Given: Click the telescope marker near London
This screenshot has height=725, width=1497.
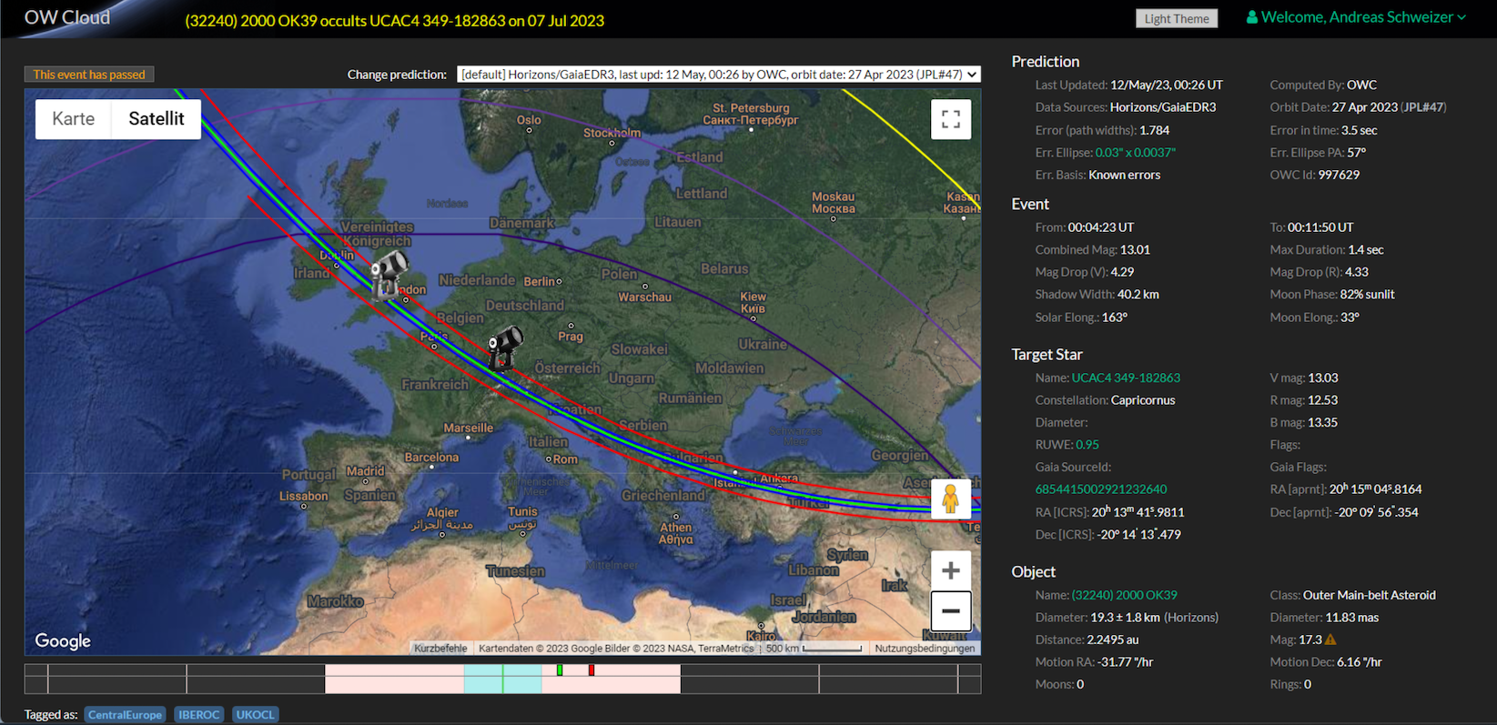Looking at the screenshot, I should click(389, 274).
